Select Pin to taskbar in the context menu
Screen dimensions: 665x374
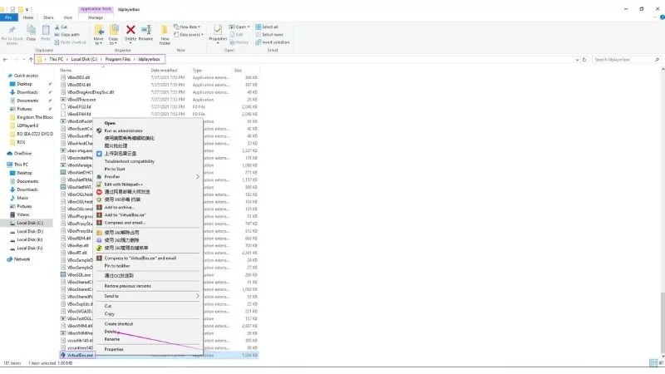(x=117, y=265)
